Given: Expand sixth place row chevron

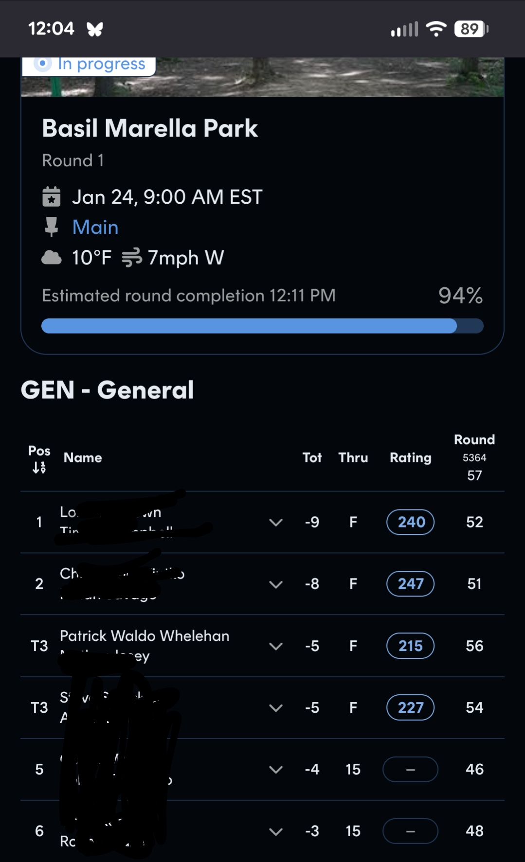Looking at the screenshot, I should click(x=276, y=831).
